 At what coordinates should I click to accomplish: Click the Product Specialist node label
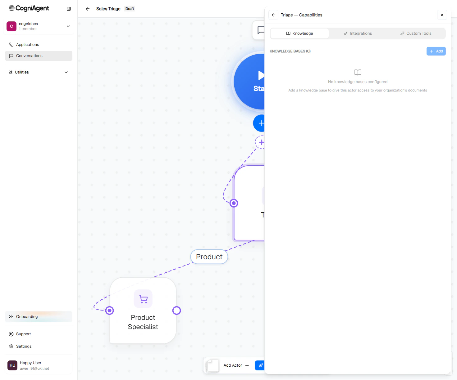143,322
